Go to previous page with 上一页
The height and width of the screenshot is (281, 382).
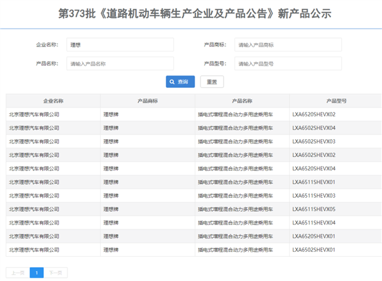(x=18, y=273)
